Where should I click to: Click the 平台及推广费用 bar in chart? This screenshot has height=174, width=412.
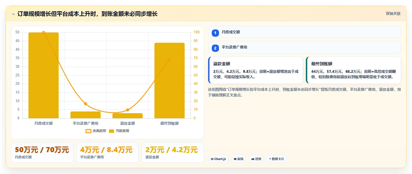[85, 115]
